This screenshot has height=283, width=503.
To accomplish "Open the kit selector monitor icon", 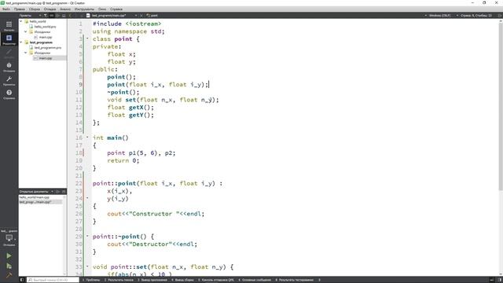I will click(9, 238).
